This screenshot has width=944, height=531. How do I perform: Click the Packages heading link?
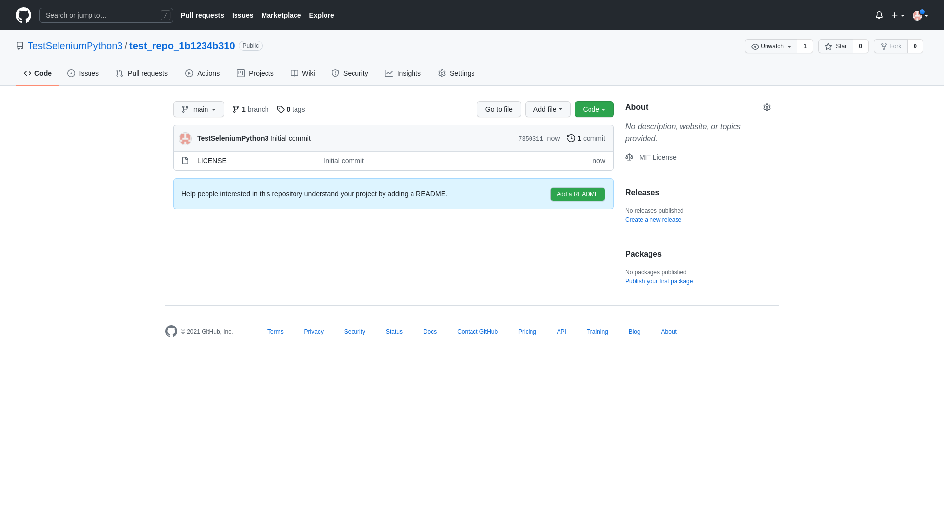pyautogui.click(x=644, y=254)
